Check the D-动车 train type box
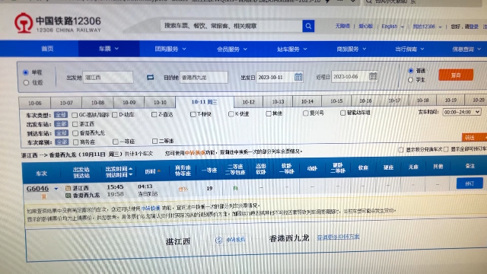This screenshot has height=274, width=487. [115, 115]
